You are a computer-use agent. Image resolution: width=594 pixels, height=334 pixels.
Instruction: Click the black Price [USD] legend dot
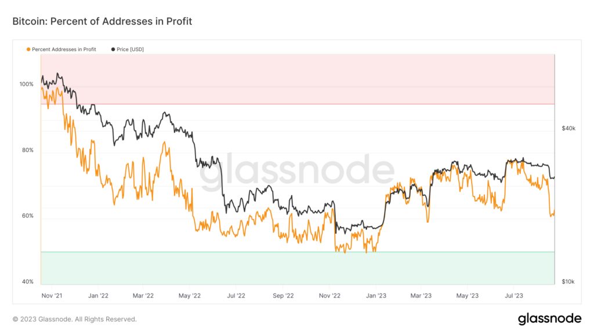(113, 49)
